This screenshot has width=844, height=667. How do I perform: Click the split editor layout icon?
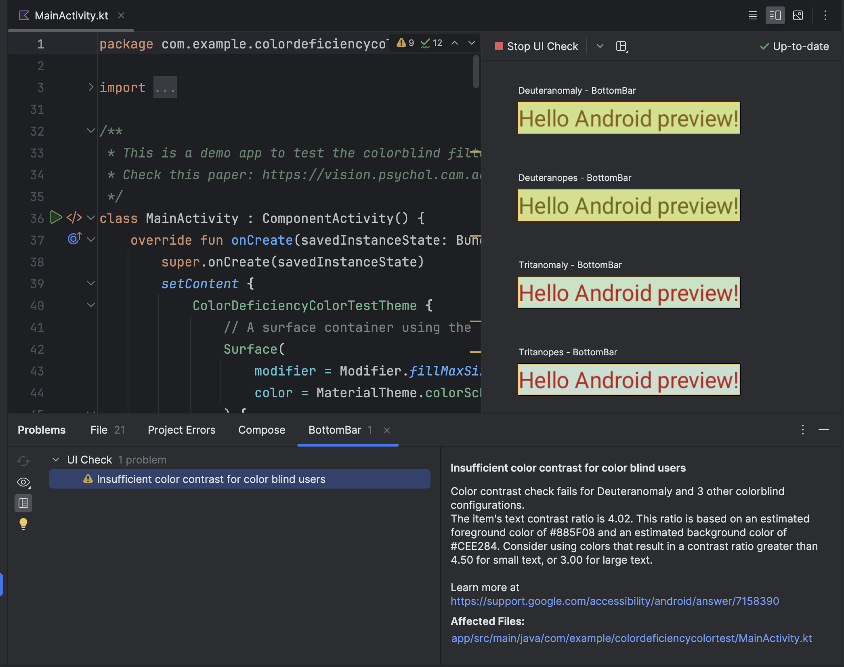point(775,15)
